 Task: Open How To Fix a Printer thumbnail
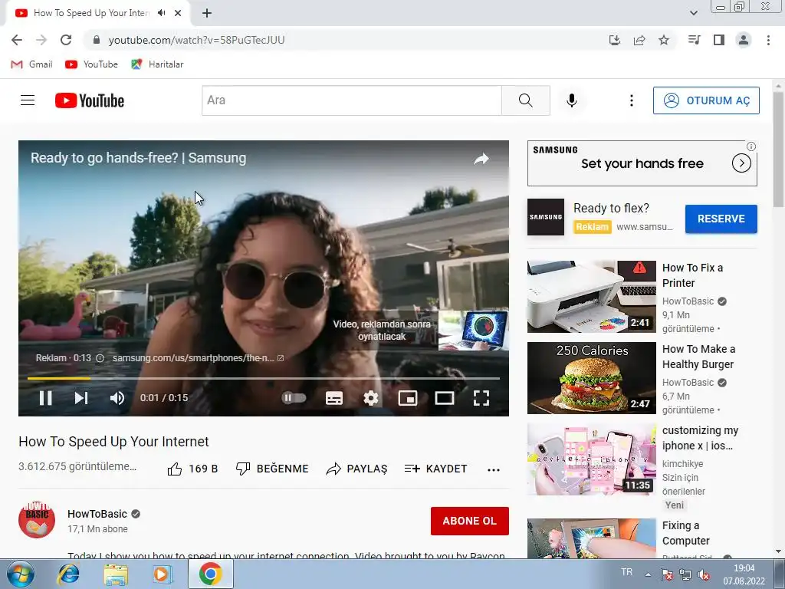point(591,296)
